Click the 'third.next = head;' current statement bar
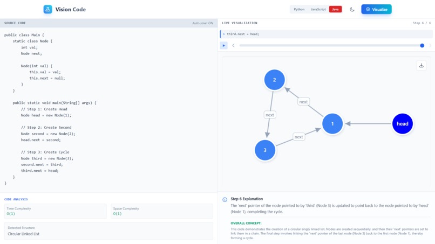Screen dimensions: 435x244 point(326,34)
